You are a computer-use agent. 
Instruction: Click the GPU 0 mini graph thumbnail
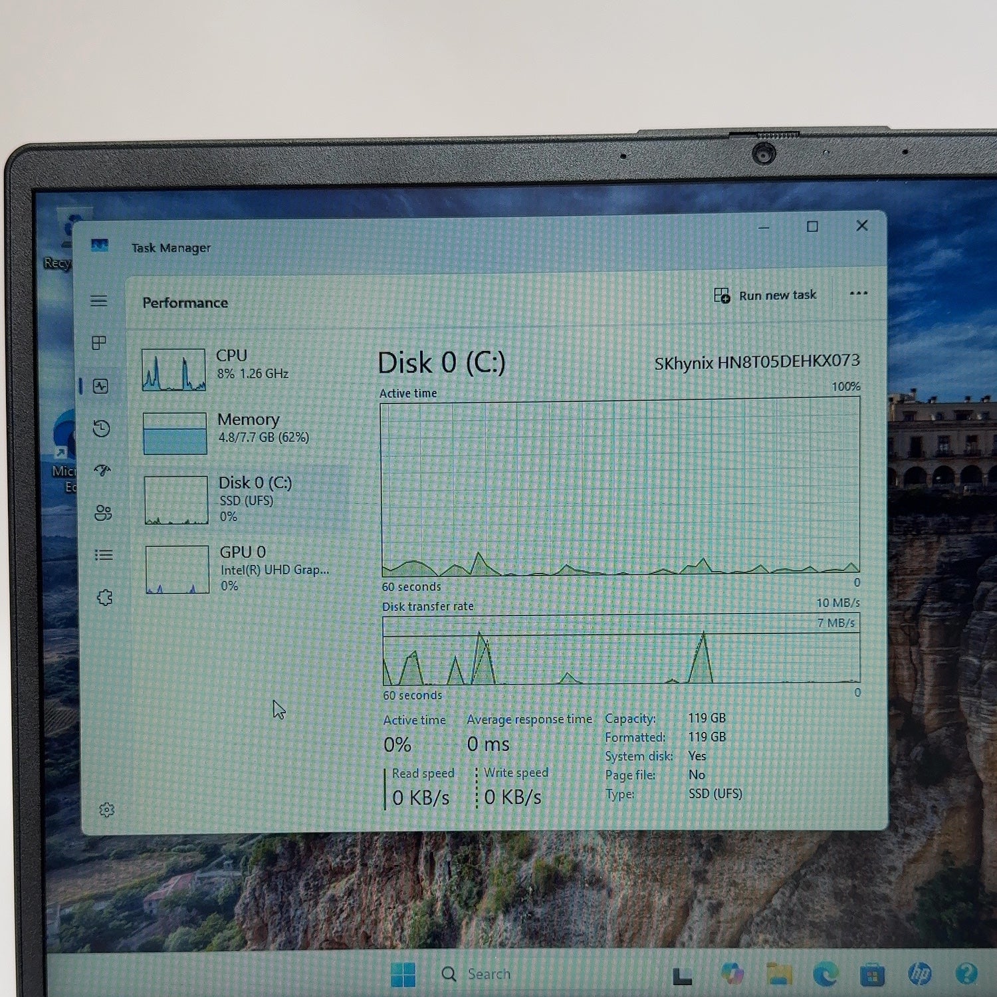(x=177, y=570)
